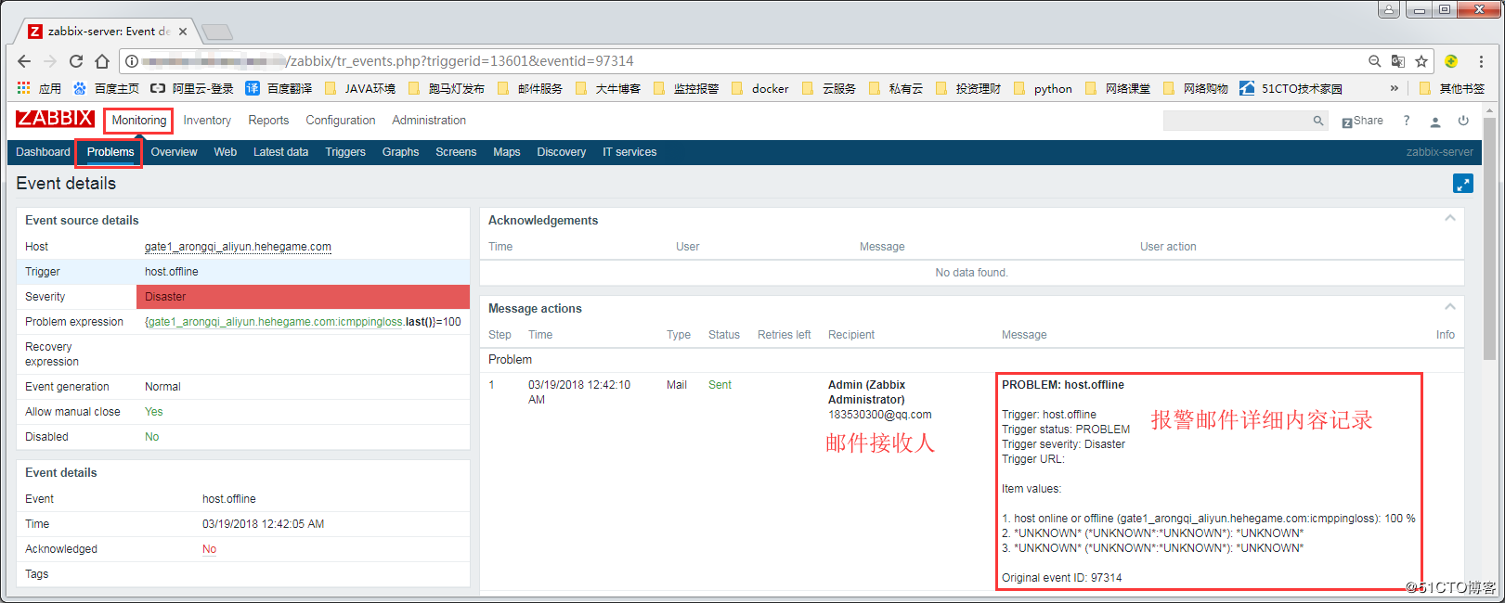
Task: Open the Administration menu
Action: pos(429,121)
